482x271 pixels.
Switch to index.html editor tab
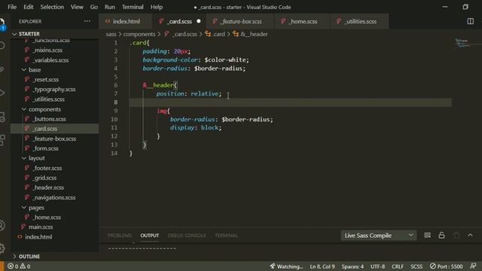(x=126, y=21)
